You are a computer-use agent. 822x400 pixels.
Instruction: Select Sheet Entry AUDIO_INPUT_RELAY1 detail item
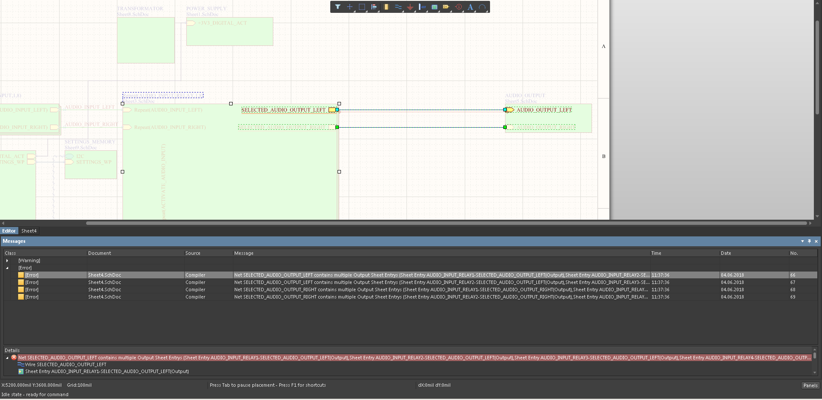(107, 371)
